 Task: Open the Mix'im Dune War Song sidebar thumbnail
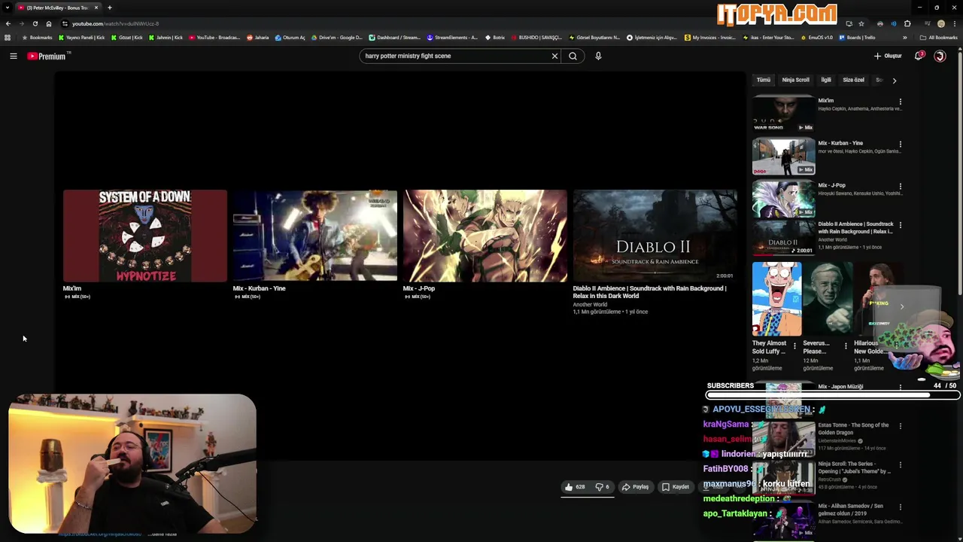(x=783, y=113)
